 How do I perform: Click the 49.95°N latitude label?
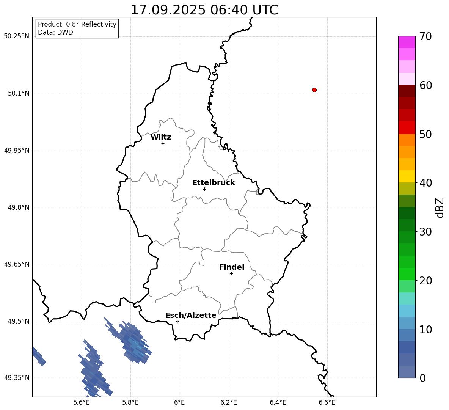pos(17,151)
